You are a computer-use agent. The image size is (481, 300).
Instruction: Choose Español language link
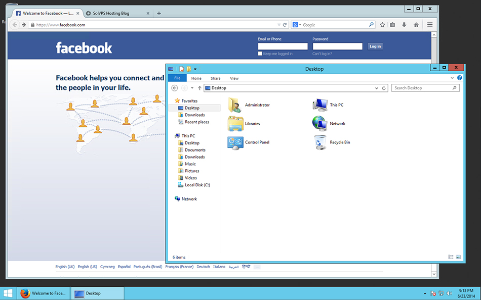point(124,267)
